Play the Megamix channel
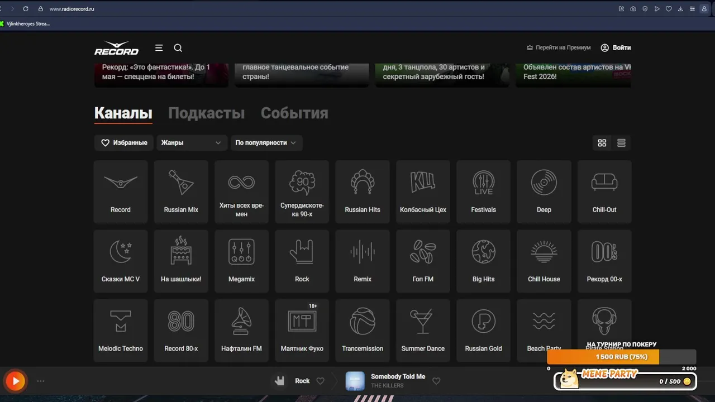The height and width of the screenshot is (402, 715). (x=241, y=261)
